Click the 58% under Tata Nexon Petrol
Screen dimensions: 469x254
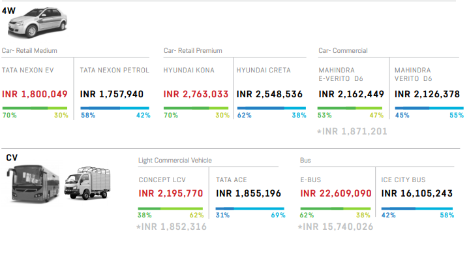88,116
